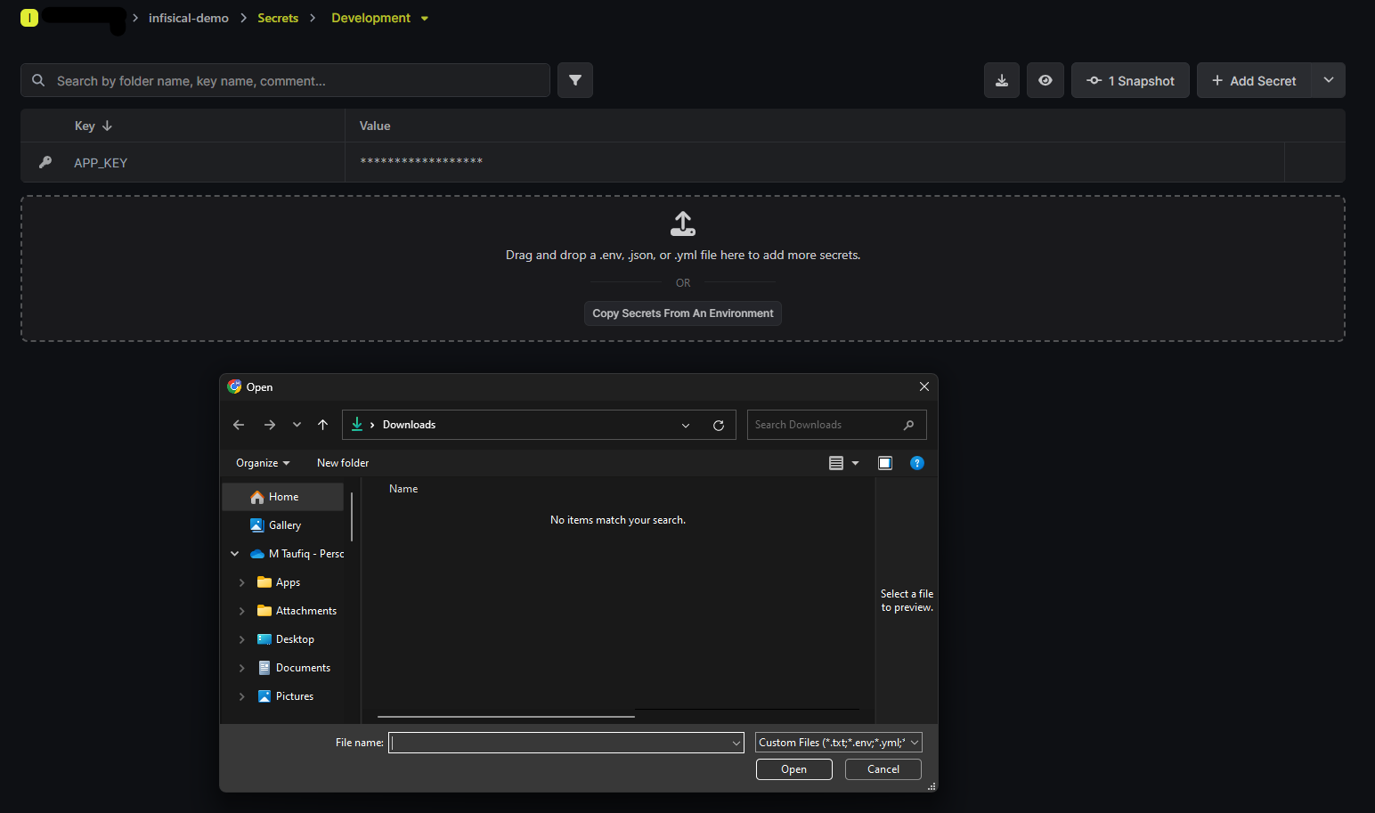The width and height of the screenshot is (1375, 813).
Task: Click the Add Secret button
Action: (x=1254, y=80)
